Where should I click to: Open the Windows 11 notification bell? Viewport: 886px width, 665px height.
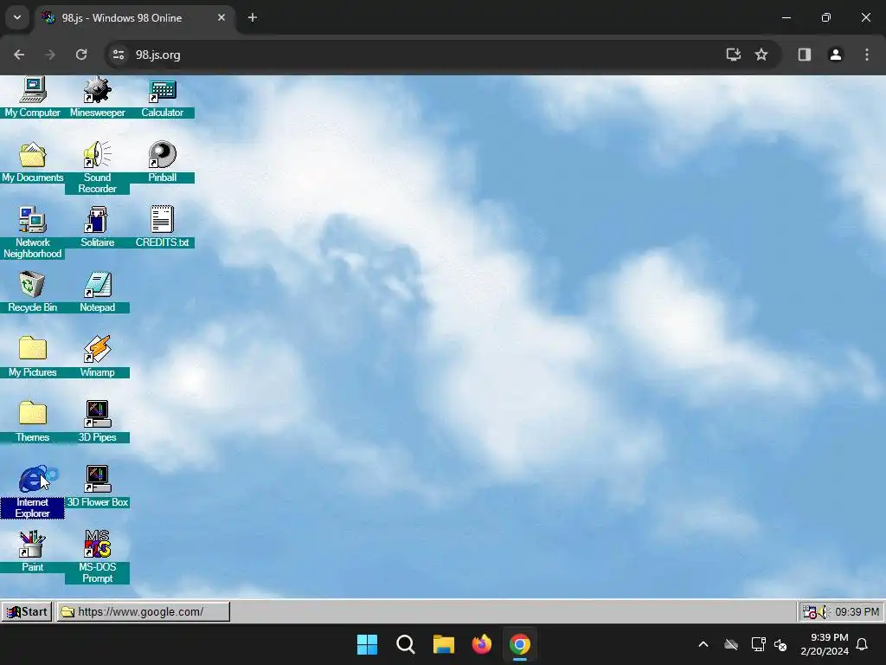[x=863, y=644]
